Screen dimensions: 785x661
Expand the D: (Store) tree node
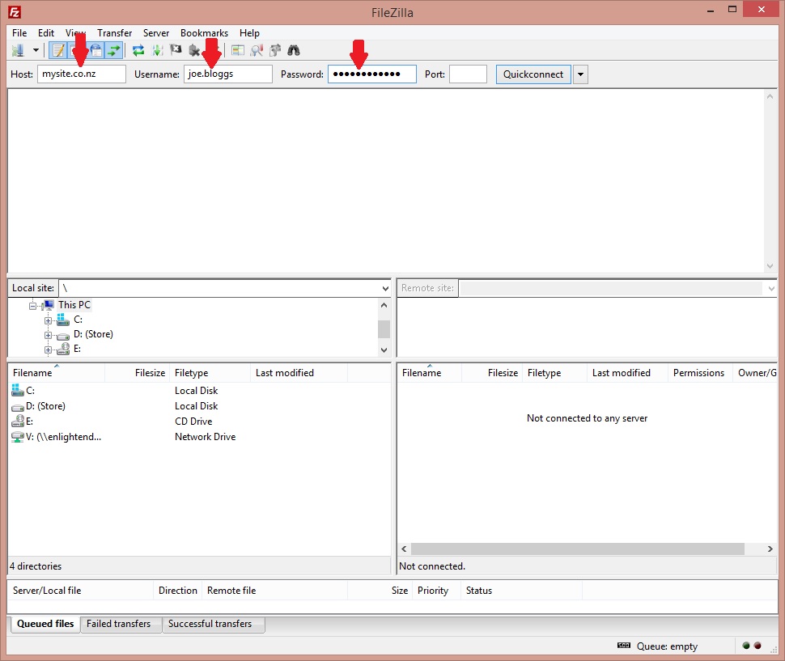tap(48, 335)
